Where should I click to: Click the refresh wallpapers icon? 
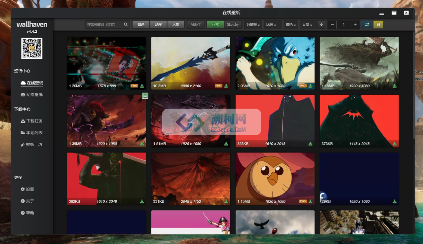pos(367,24)
